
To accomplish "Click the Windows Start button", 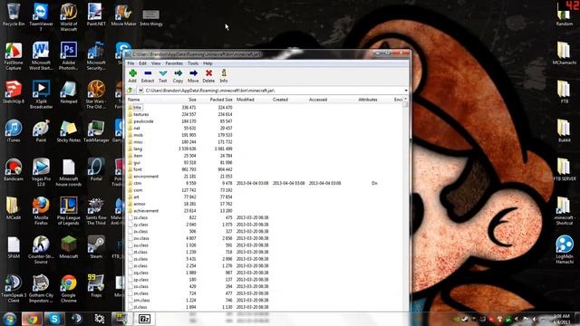I will coord(10,319).
